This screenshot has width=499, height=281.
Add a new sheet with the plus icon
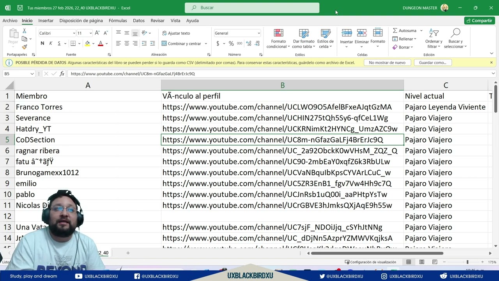(128, 253)
